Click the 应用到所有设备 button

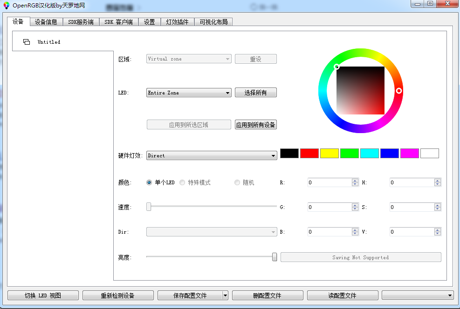(x=255, y=124)
